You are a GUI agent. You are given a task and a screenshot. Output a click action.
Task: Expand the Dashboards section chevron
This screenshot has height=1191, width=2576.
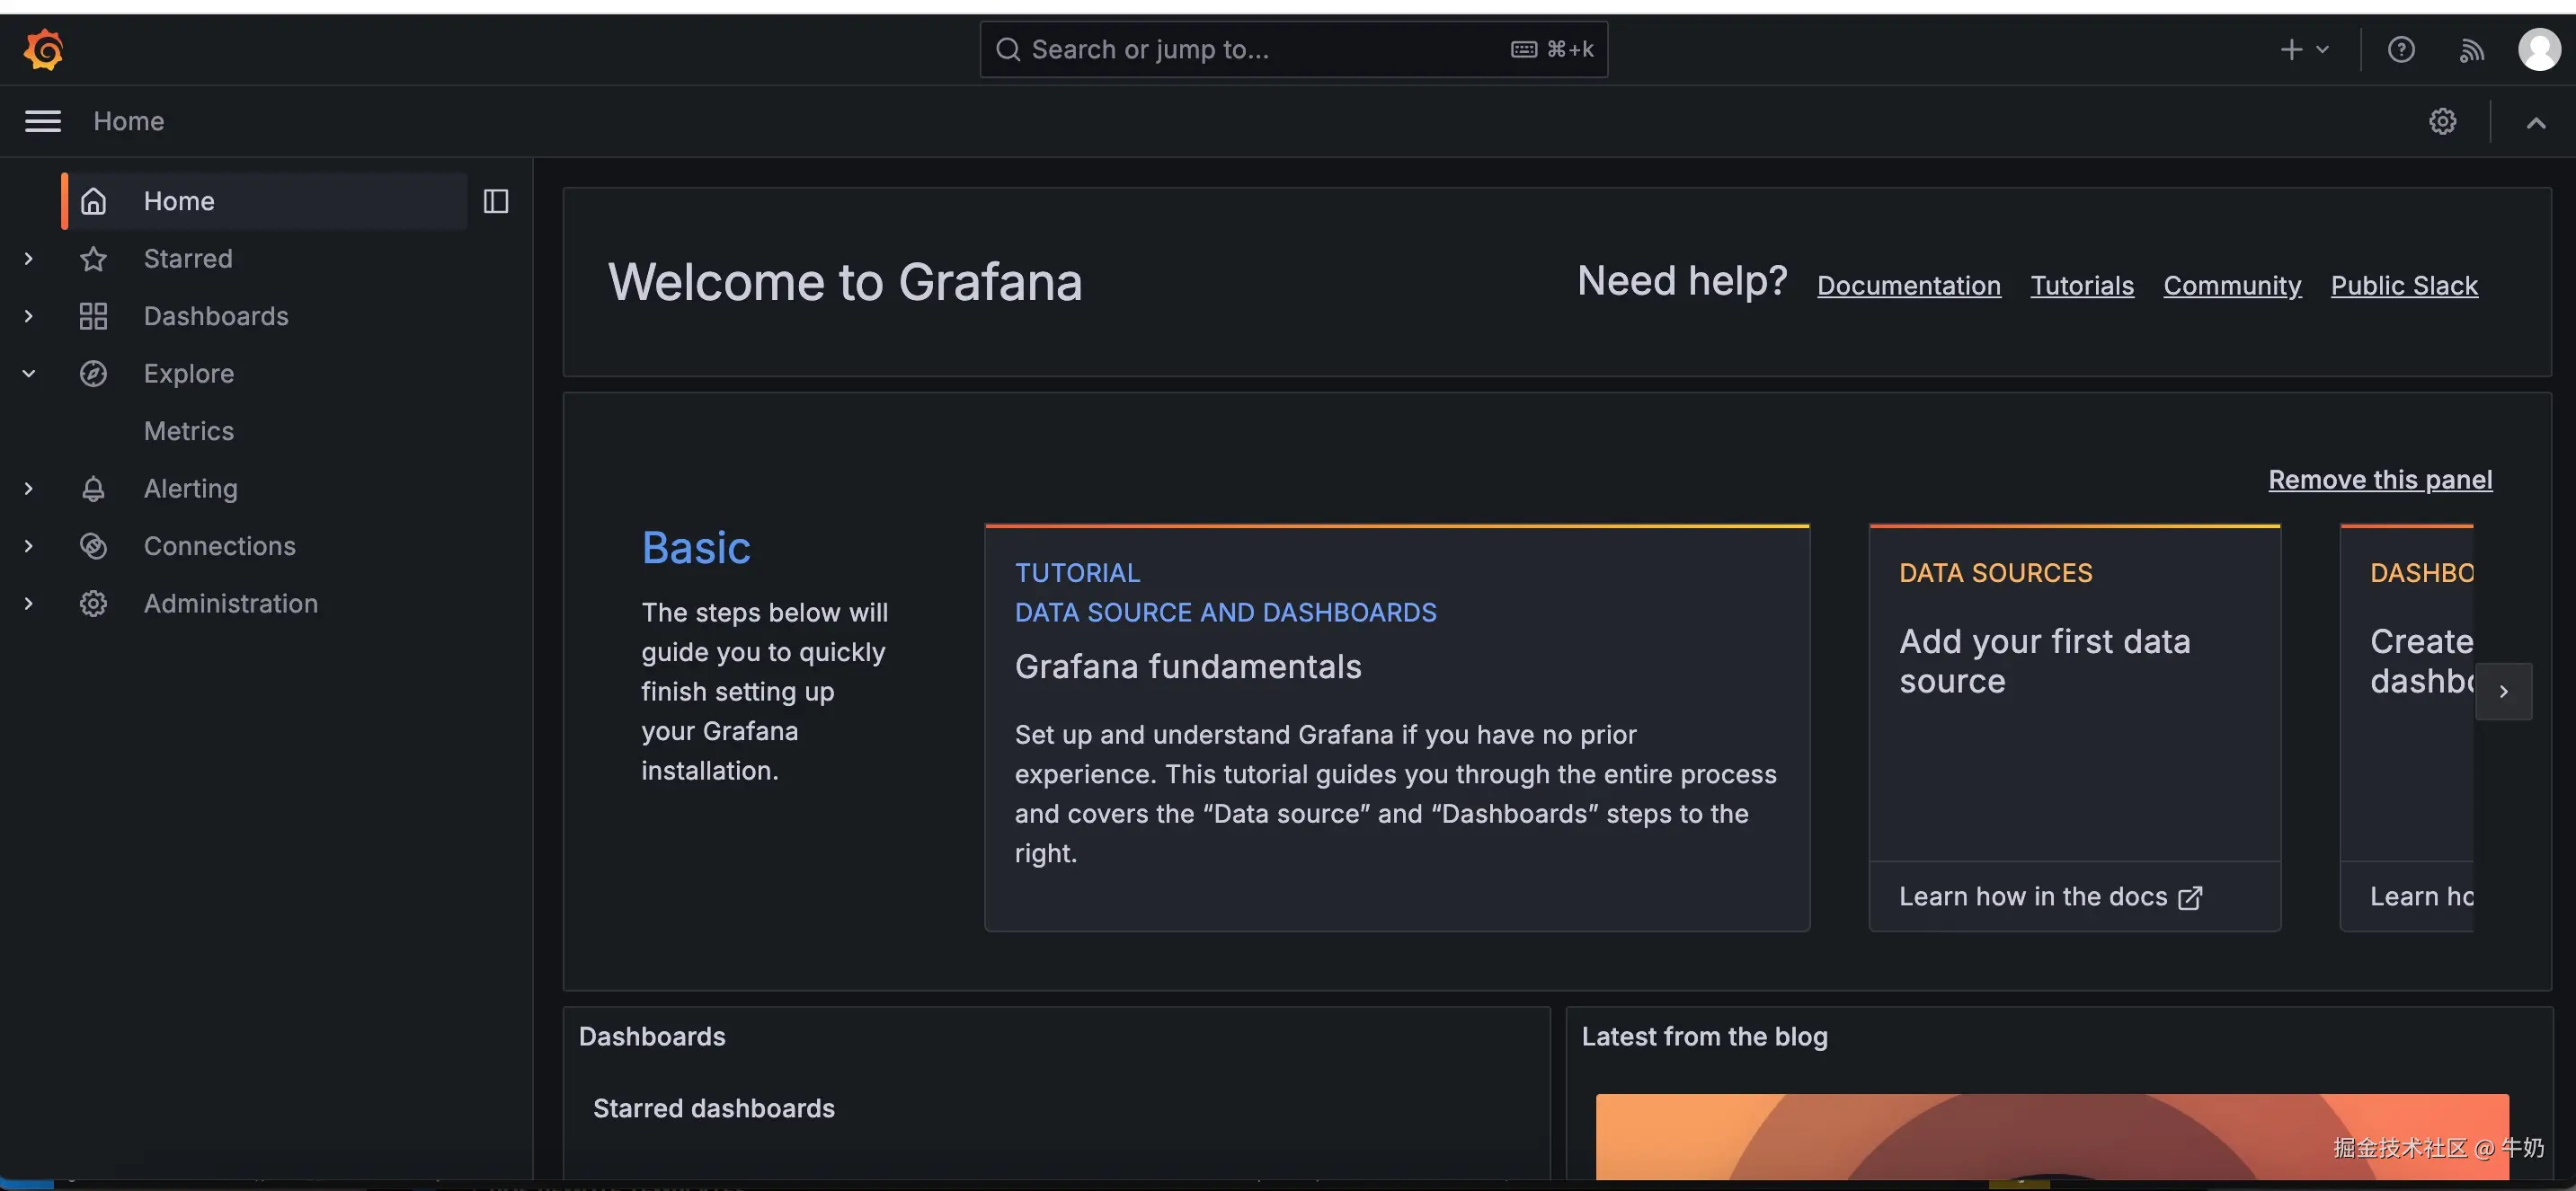[x=28, y=316]
